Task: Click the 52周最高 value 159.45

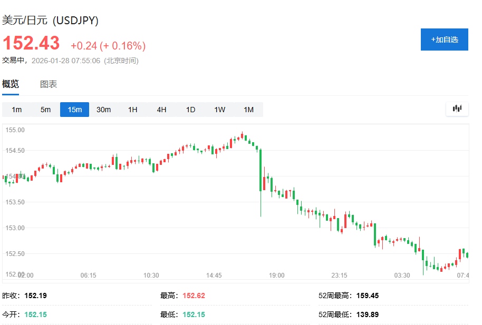Action: click(368, 296)
